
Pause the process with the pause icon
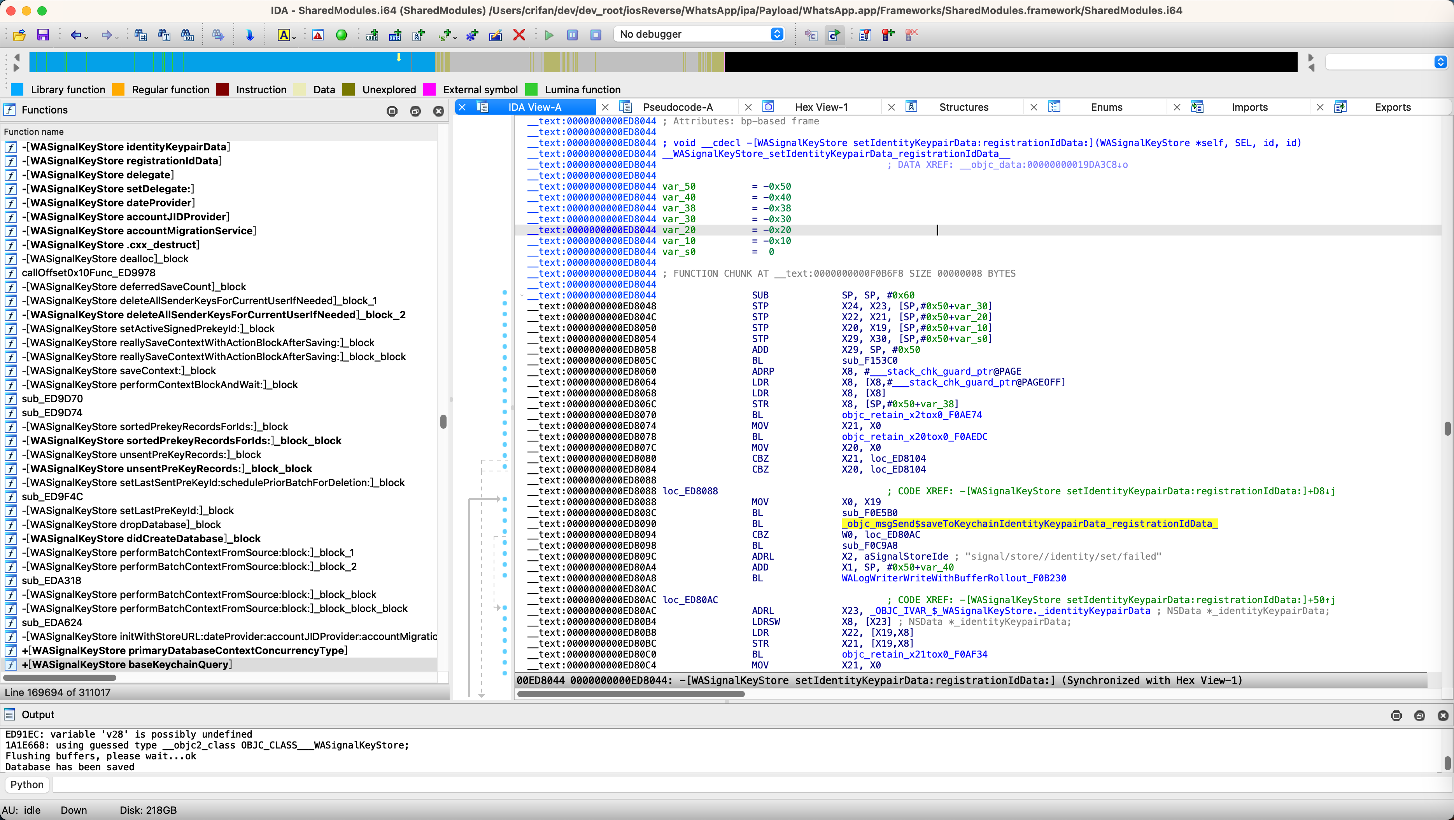tap(572, 35)
